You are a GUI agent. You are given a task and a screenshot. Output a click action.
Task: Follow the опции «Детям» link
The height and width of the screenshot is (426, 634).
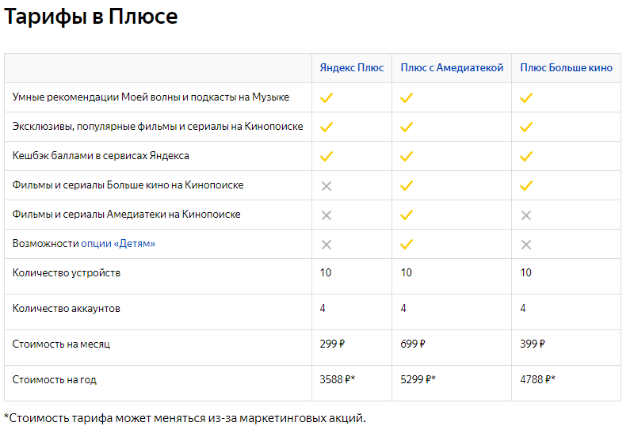click(x=118, y=244)
